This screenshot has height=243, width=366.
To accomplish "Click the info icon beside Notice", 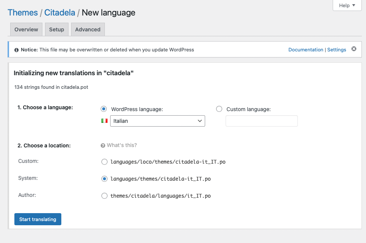I will click(x=16, y=50).
